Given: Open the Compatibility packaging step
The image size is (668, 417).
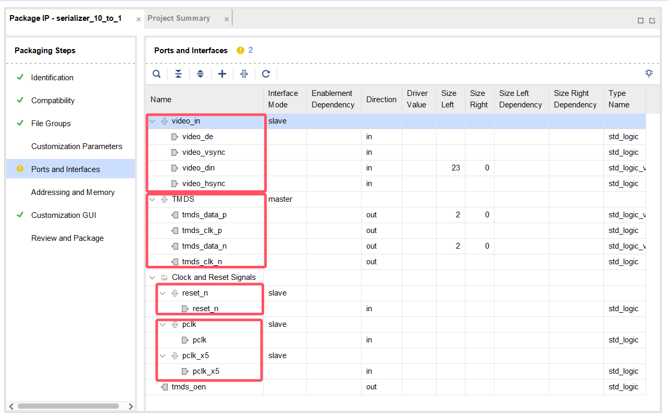Looking at the screenshot, I should pyautogui.click(x=53, y=101).
